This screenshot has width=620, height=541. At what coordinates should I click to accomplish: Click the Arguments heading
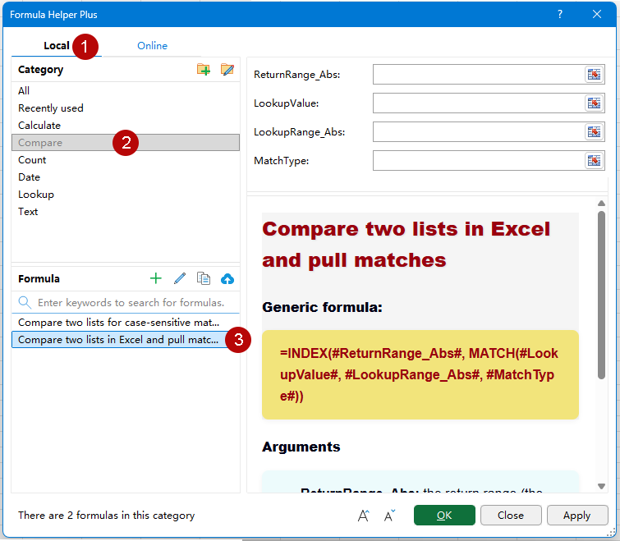301,447
